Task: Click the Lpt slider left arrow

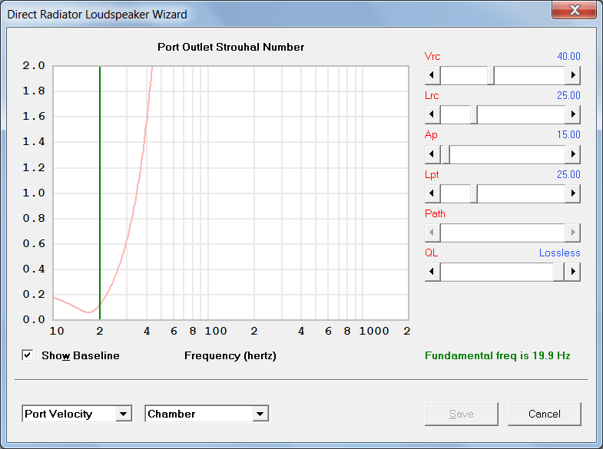Action: pos(432,193)
